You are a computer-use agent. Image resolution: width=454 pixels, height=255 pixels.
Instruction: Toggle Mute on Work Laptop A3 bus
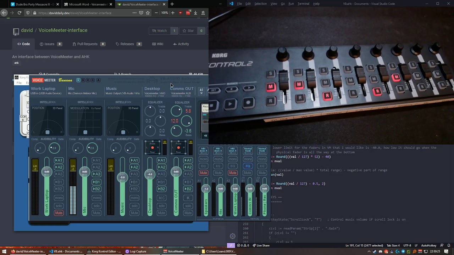(x=233, y=173)
